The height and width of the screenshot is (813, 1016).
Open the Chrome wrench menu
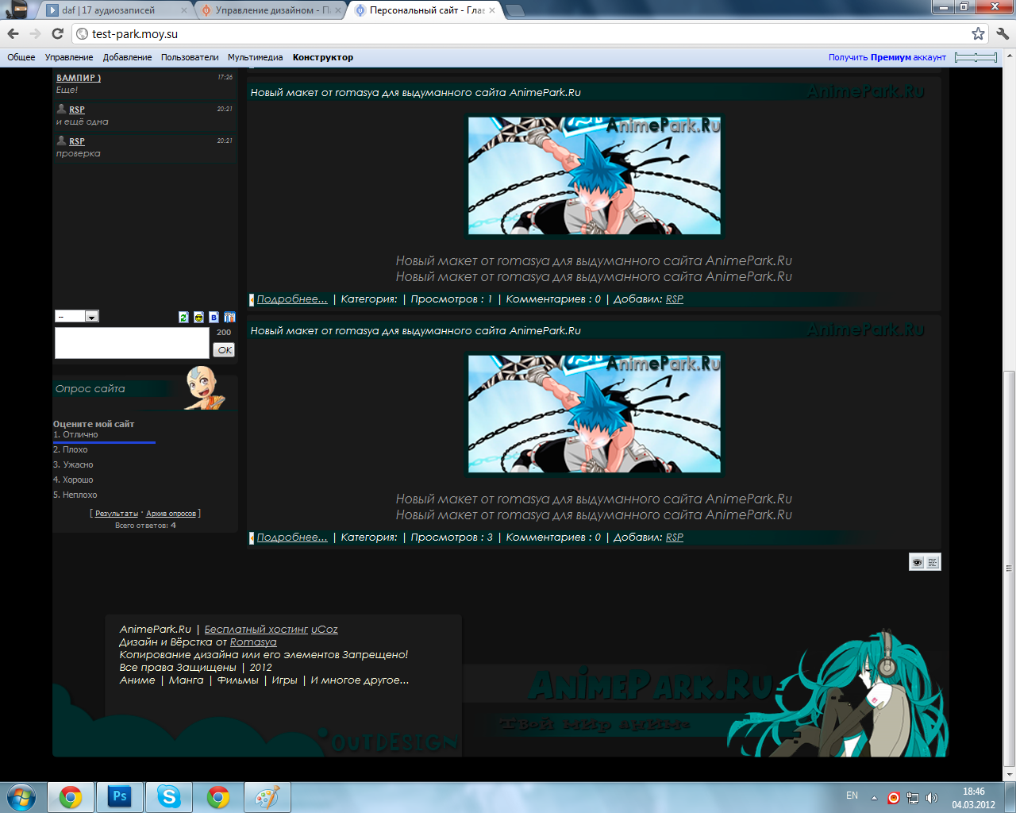click(x=1003, y=33)
